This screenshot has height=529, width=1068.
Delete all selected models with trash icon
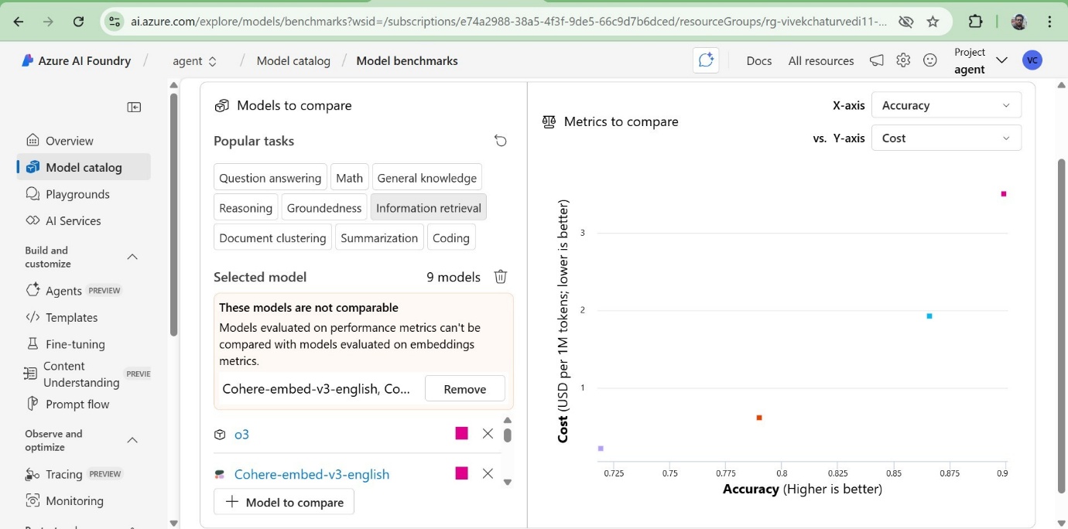(501, 277)
